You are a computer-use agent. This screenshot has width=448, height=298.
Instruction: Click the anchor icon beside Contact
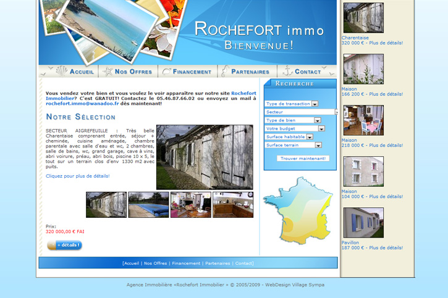pos(287,72)
